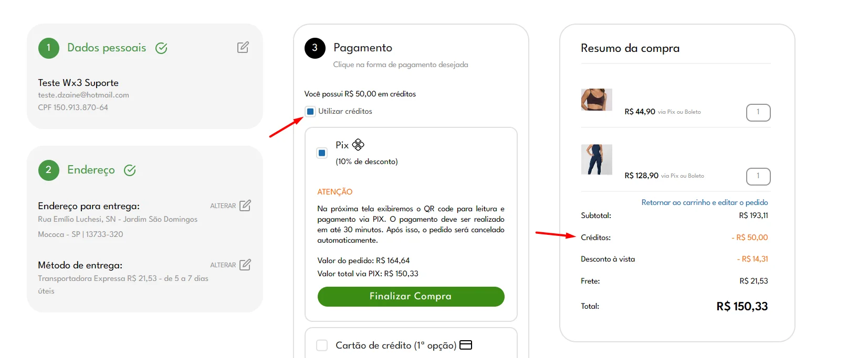Click the Pix logo icon
This screenshot has width=858, height=358.
pos(358,145)
